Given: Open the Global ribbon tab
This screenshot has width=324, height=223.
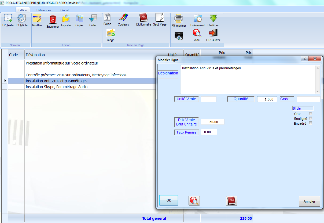Looking at the screenshot, I should point(64,10).
